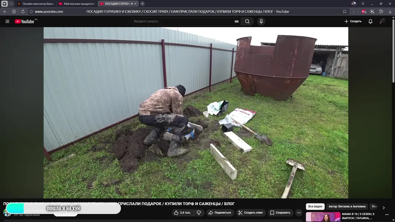The image size is (395, 222).
Task: Open options menu for МАМА В 16 video
Action: pyautogui.click(x=387, y=215)
